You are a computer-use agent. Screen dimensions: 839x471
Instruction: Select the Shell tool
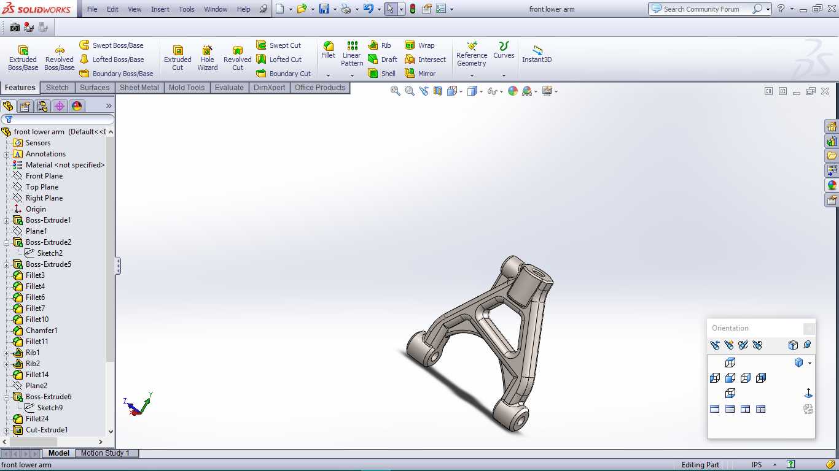382,74
